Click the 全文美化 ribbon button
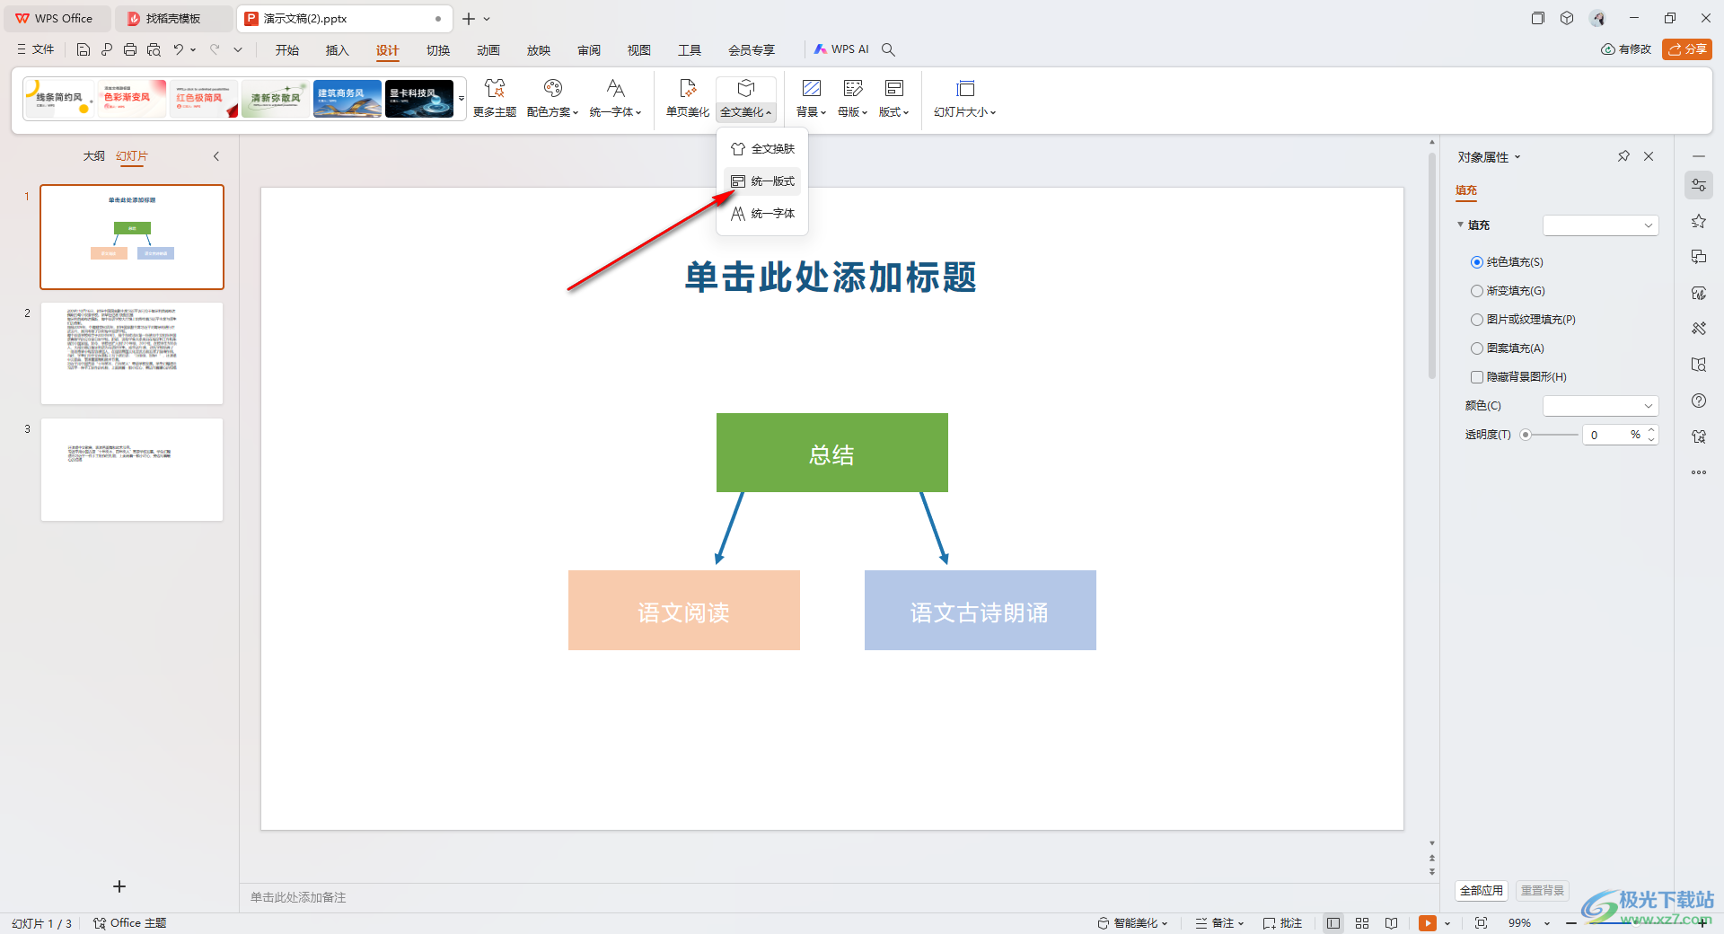This screenshot has width=1724, height=934. 746,99
